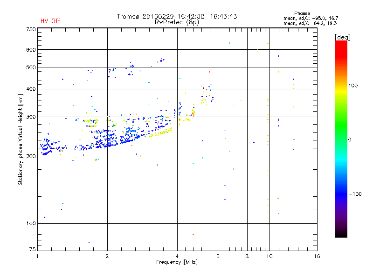Click the y-axis tick label '500'
Screen dimensions: 373x279
point(31,67)
